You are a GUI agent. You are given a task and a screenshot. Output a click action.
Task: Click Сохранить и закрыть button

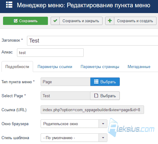(x=76, y=21)
